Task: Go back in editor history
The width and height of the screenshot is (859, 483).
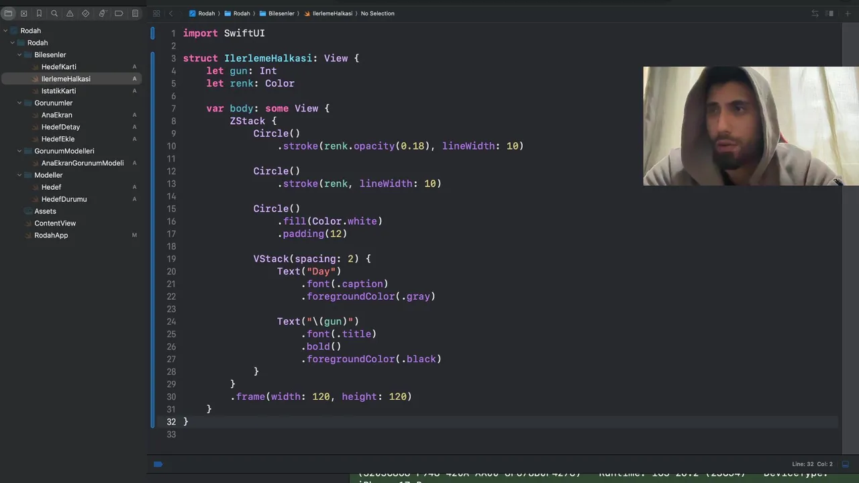Action: 171,13
